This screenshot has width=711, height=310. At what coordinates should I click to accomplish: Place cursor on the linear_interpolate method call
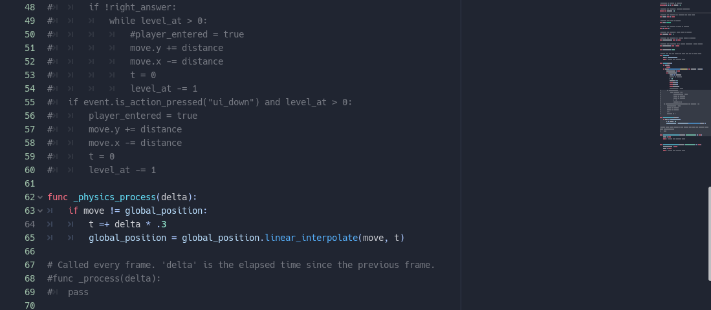[x=311, y=238]
